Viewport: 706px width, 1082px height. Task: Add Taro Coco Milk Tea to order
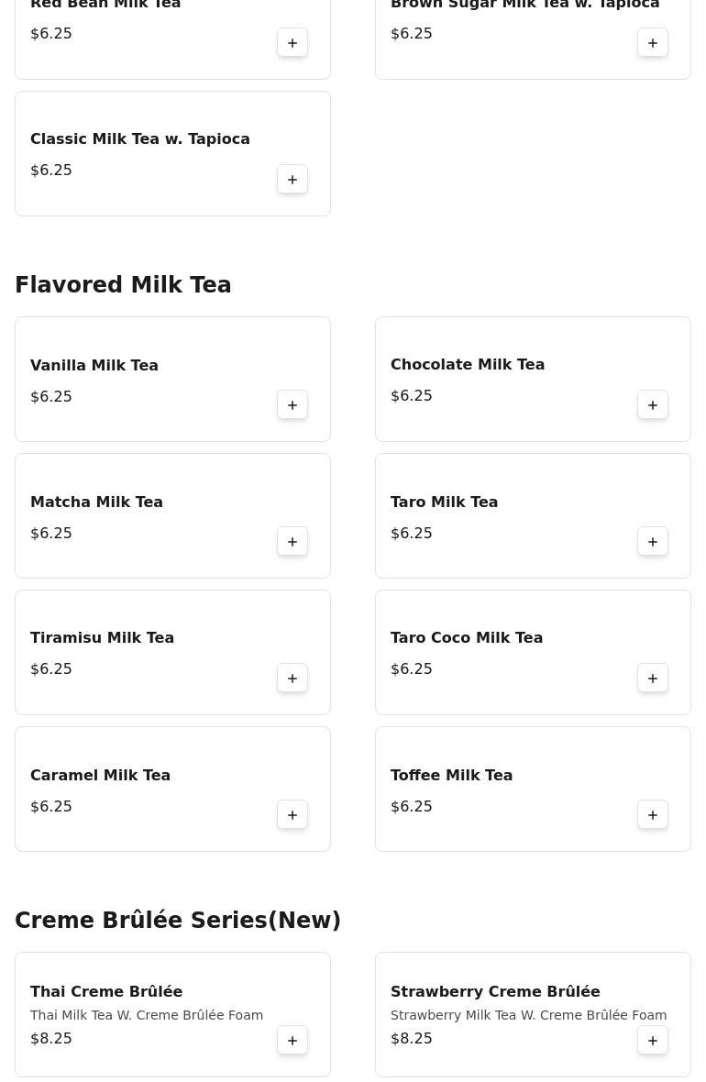coord(653,679)
